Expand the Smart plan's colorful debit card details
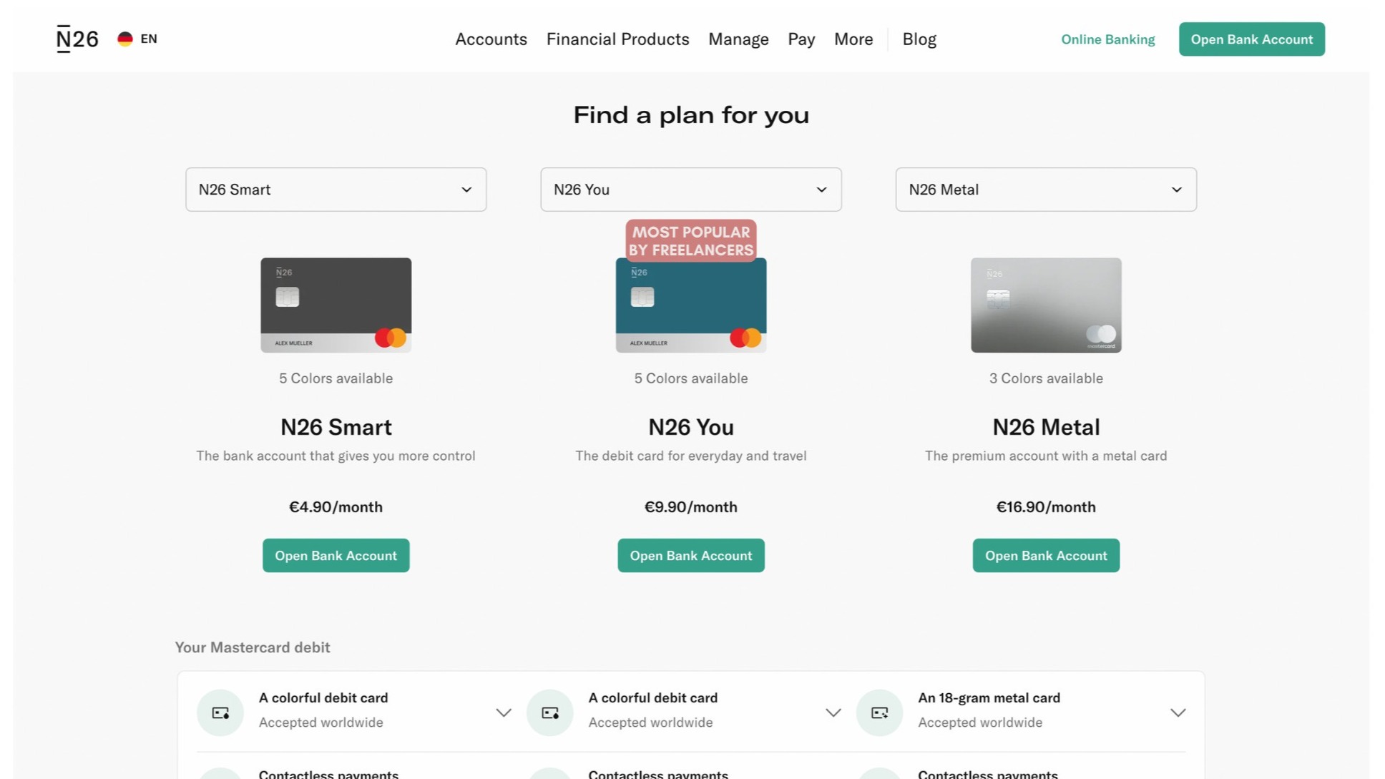This screenshot has height=779, width=1385. click(504, 712)
